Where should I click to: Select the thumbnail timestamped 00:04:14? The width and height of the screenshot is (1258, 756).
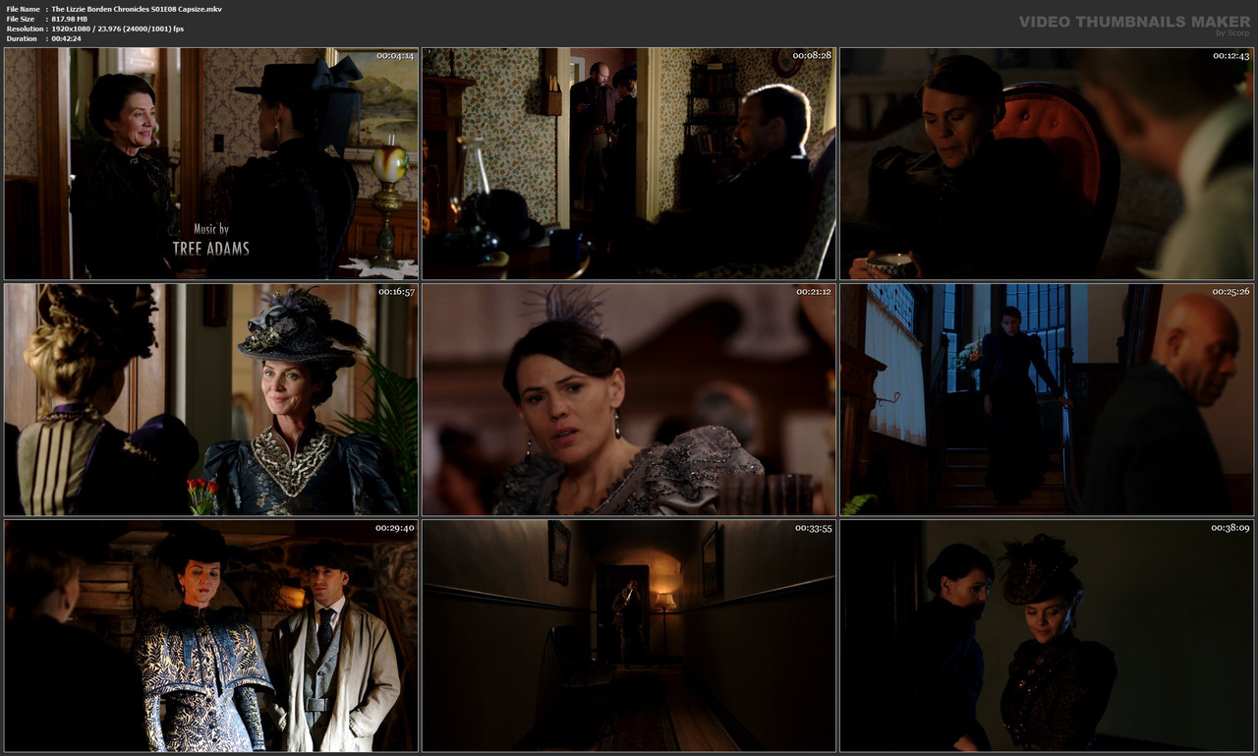click(211, 163)
